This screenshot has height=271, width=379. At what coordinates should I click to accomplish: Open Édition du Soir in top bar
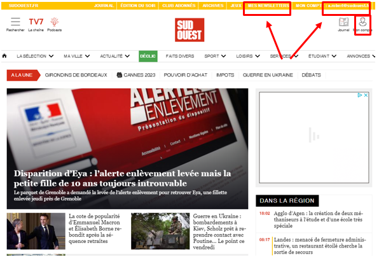pos(138,6)
